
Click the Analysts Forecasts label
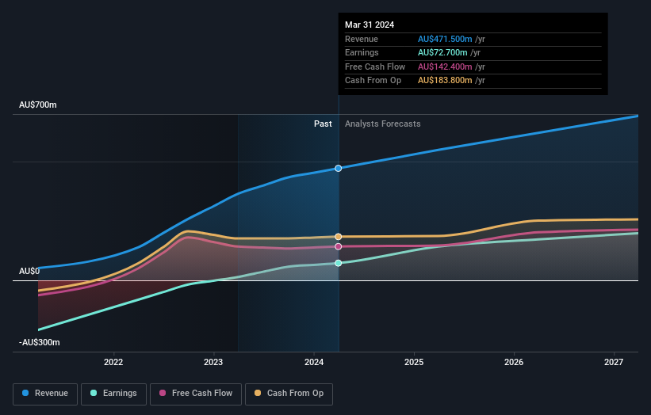[383, 124]
